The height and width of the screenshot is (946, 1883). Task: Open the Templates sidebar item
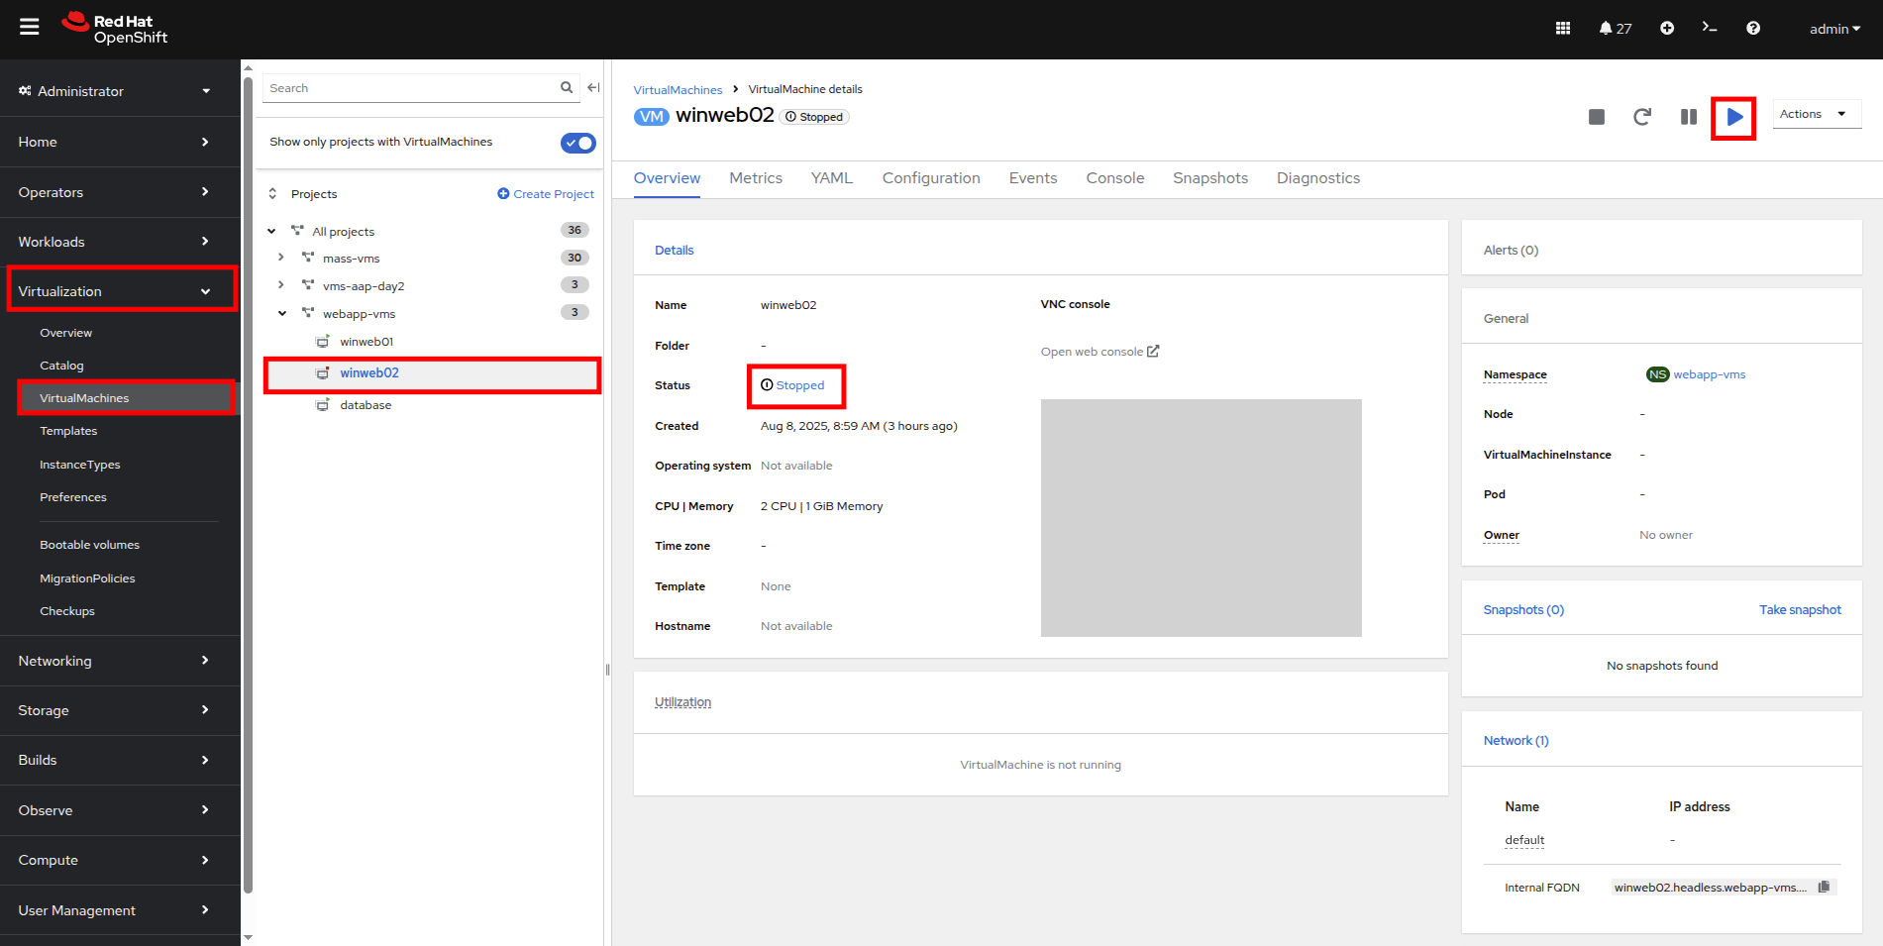(x=68, y=431)
